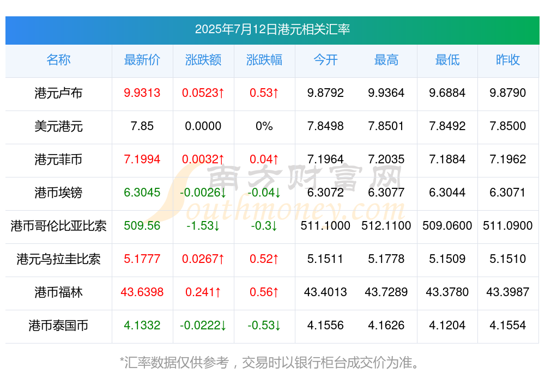Click low value 509.0600
The width and height of the screenshot is (545, 380).
pos(447,226)
